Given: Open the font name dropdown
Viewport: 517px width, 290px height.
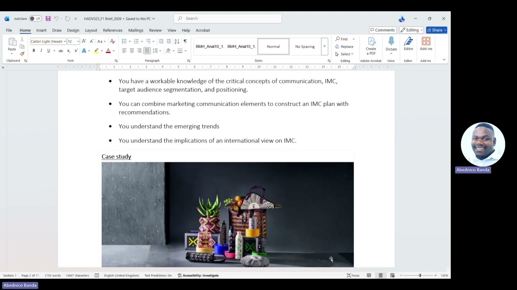Looking at the screenshot, I should [65, 41].
